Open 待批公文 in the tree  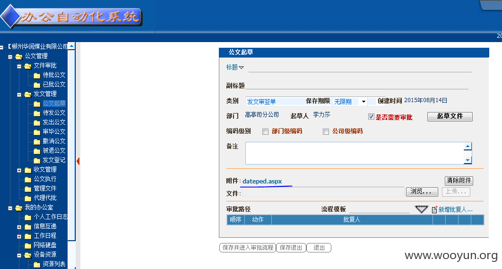[x=54, y=75]
